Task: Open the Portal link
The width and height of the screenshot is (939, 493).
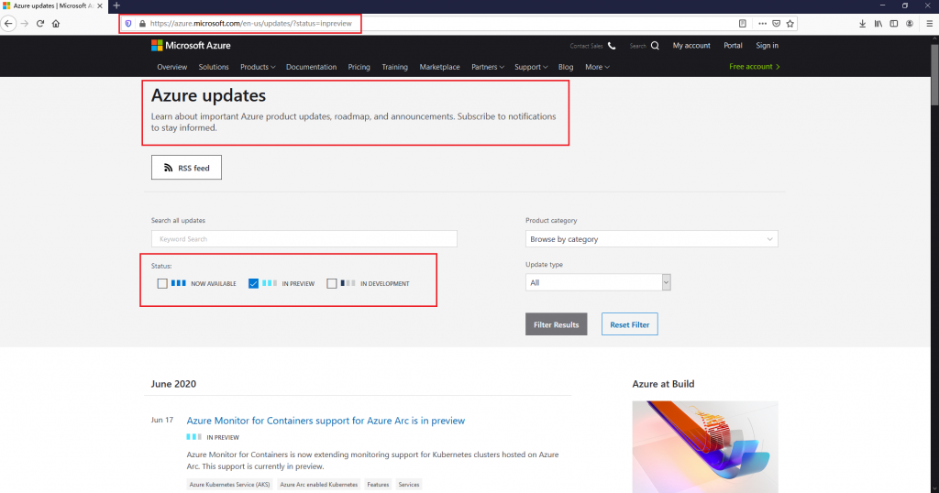Action: pos(733,46)
